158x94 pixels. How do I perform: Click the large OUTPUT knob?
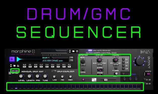click(x=140, y=61)
